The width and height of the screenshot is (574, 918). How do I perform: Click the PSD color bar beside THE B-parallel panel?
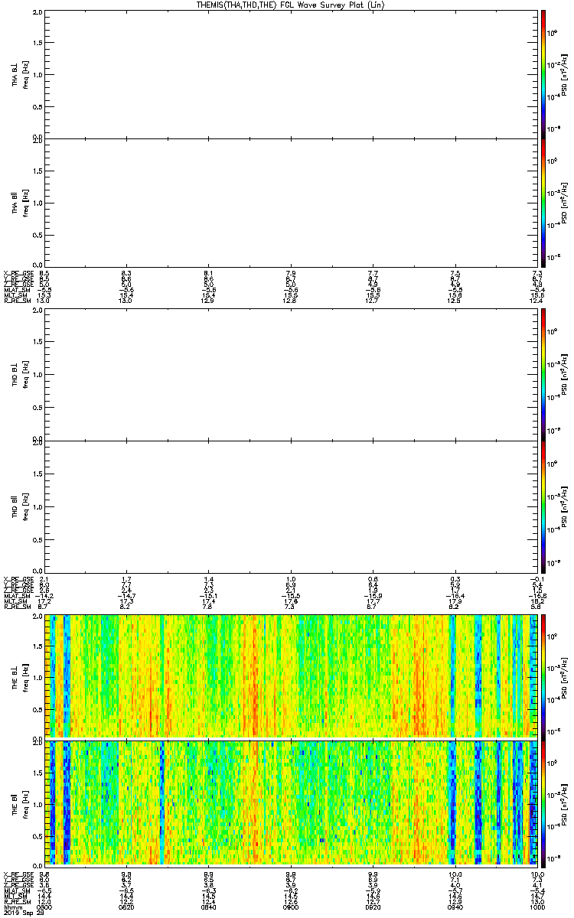pyautogui.click(x=543, y=802)
